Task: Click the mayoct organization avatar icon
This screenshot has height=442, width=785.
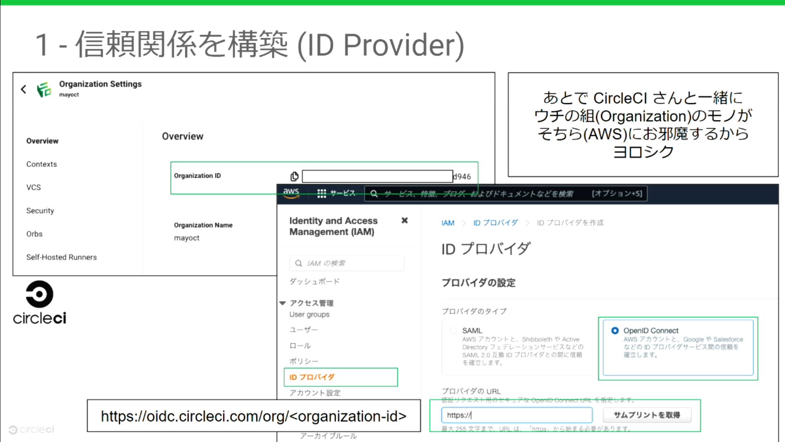Action: coord(44,90)
